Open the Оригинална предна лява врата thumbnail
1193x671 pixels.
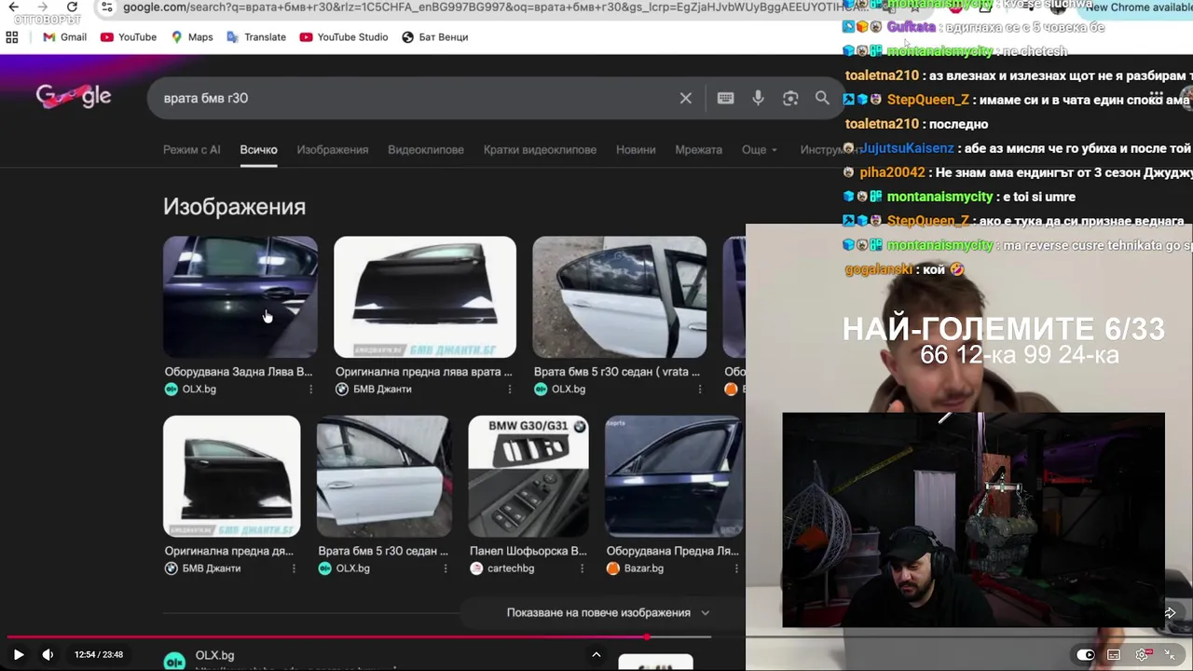tap(425, 297)
